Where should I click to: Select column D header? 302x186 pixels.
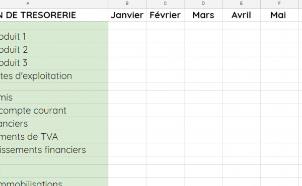203,4
